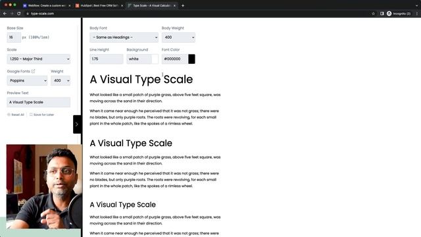421x237 pixels.
Task: Click the address bar URL type-scale.com
Action: (42, 13)
